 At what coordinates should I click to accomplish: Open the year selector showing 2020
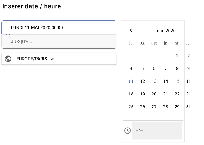tap(171, 31)
